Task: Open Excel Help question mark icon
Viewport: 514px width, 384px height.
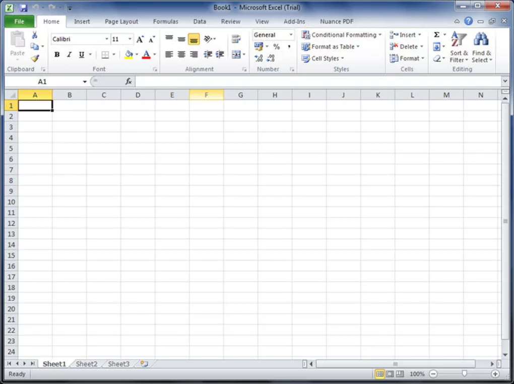Action: point(469,21)
